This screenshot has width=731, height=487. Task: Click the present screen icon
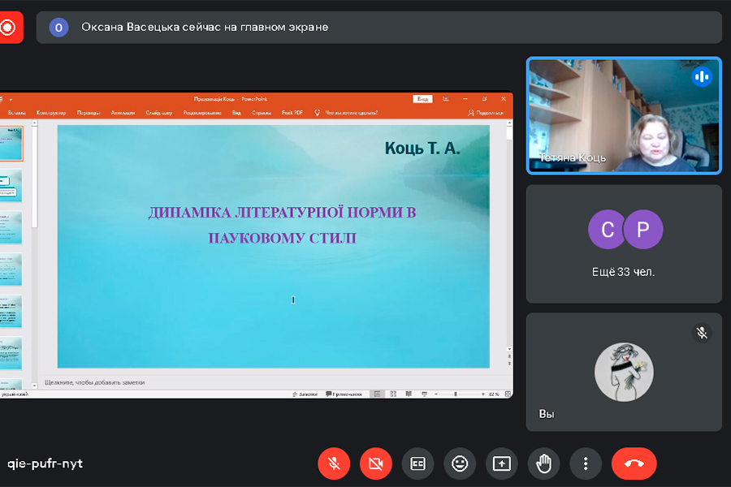[502, 463]
